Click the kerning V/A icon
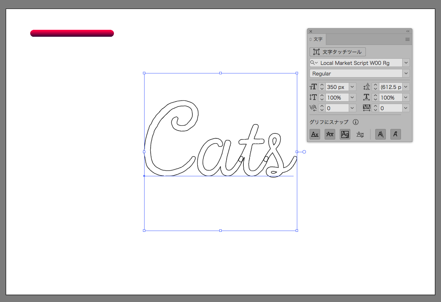441x302 pixels. coord(313,108)
